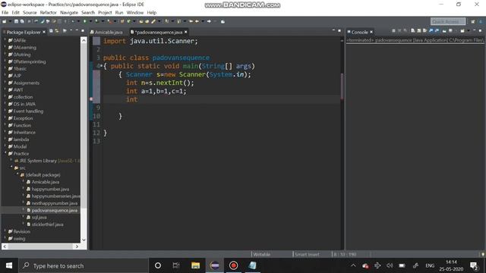
Task: Close the padovansequence.java tab
Action: coord(185,32)
